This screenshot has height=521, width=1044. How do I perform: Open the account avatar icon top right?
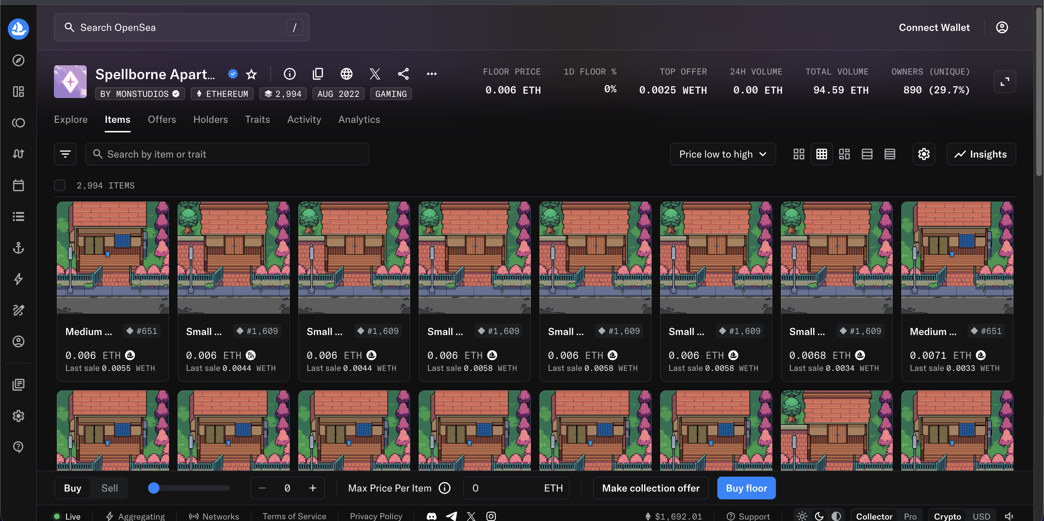pos(1002,27)
